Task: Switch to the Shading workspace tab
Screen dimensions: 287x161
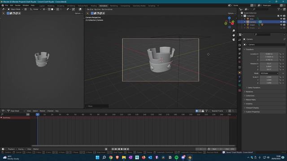Action: click(x=94, y=6)
